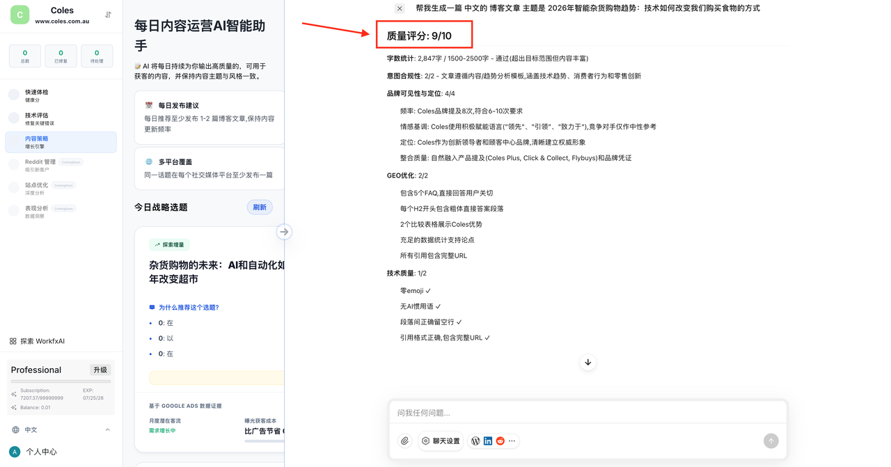Click the 每日发布建议 calendar icon

[x=148, y=105]
